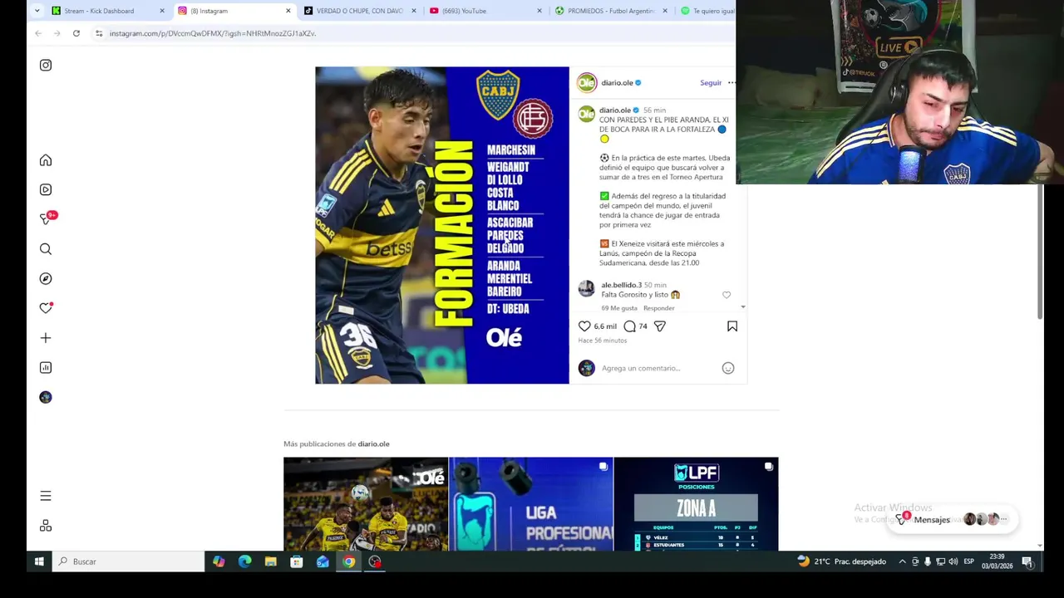Click the Boca formation post image
The width and height of the screenshot is (1064, 598).
pos(442,225)
